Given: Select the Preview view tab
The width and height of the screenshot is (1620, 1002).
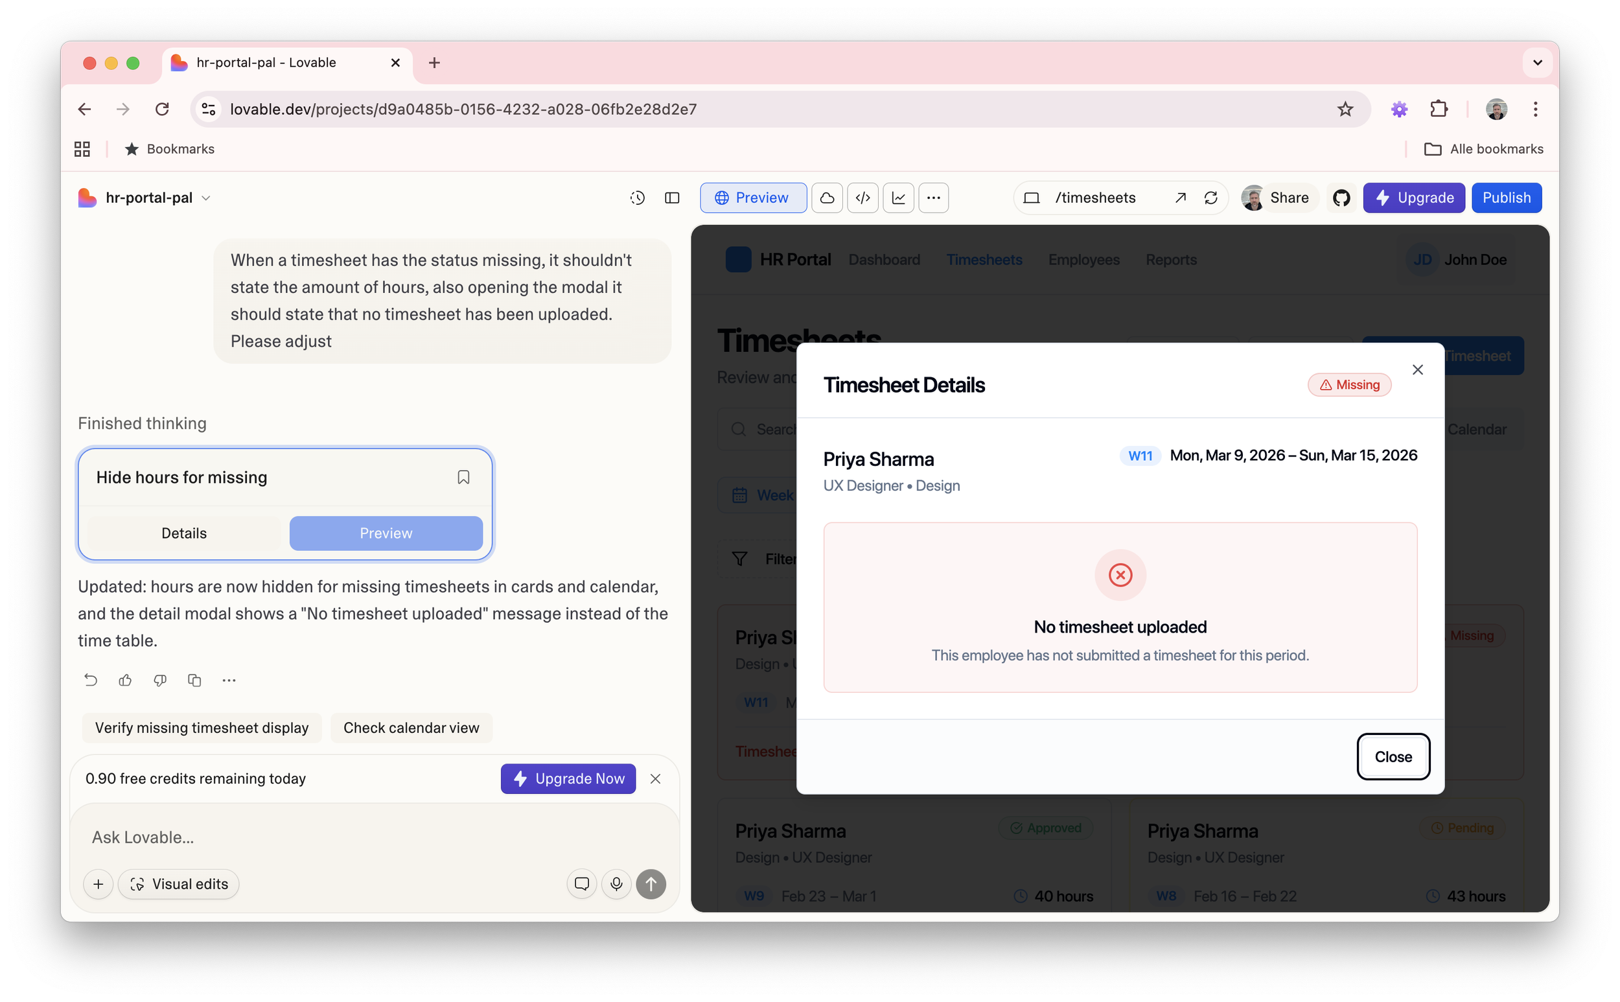Looking at the screenshot, I should [x=753, y=198].
